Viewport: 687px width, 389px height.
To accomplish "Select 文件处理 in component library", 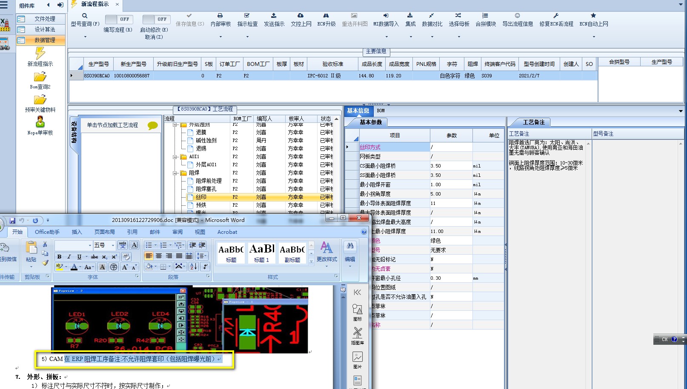I will [x=41, y=19].
